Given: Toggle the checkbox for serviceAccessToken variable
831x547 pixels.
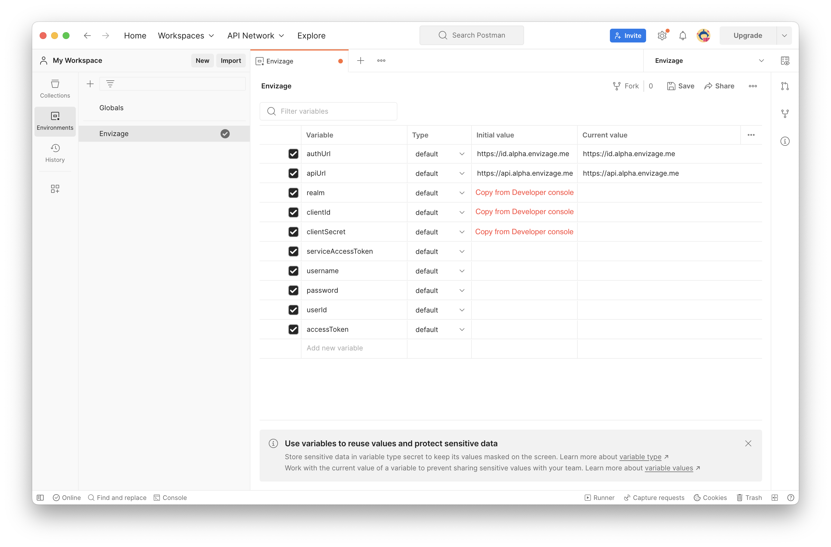Looking at the screenshot, I should (293, 251).
